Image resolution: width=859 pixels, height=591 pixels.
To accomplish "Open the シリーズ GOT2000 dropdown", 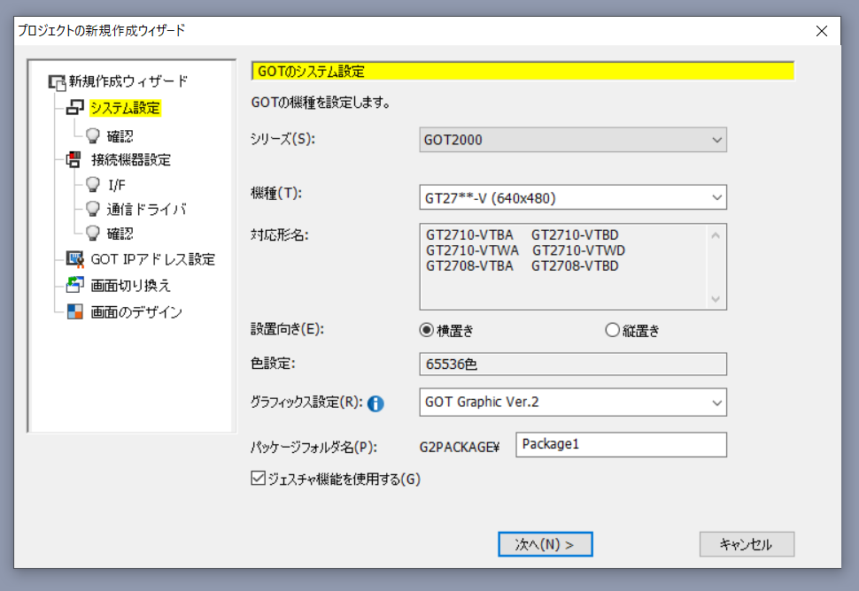I will (x=573, y=140).
